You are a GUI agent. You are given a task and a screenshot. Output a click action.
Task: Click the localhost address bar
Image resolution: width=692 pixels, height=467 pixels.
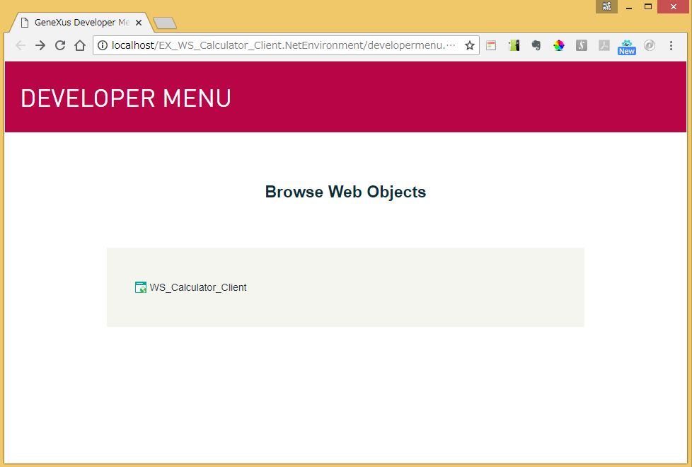click(x=283, y=45)
